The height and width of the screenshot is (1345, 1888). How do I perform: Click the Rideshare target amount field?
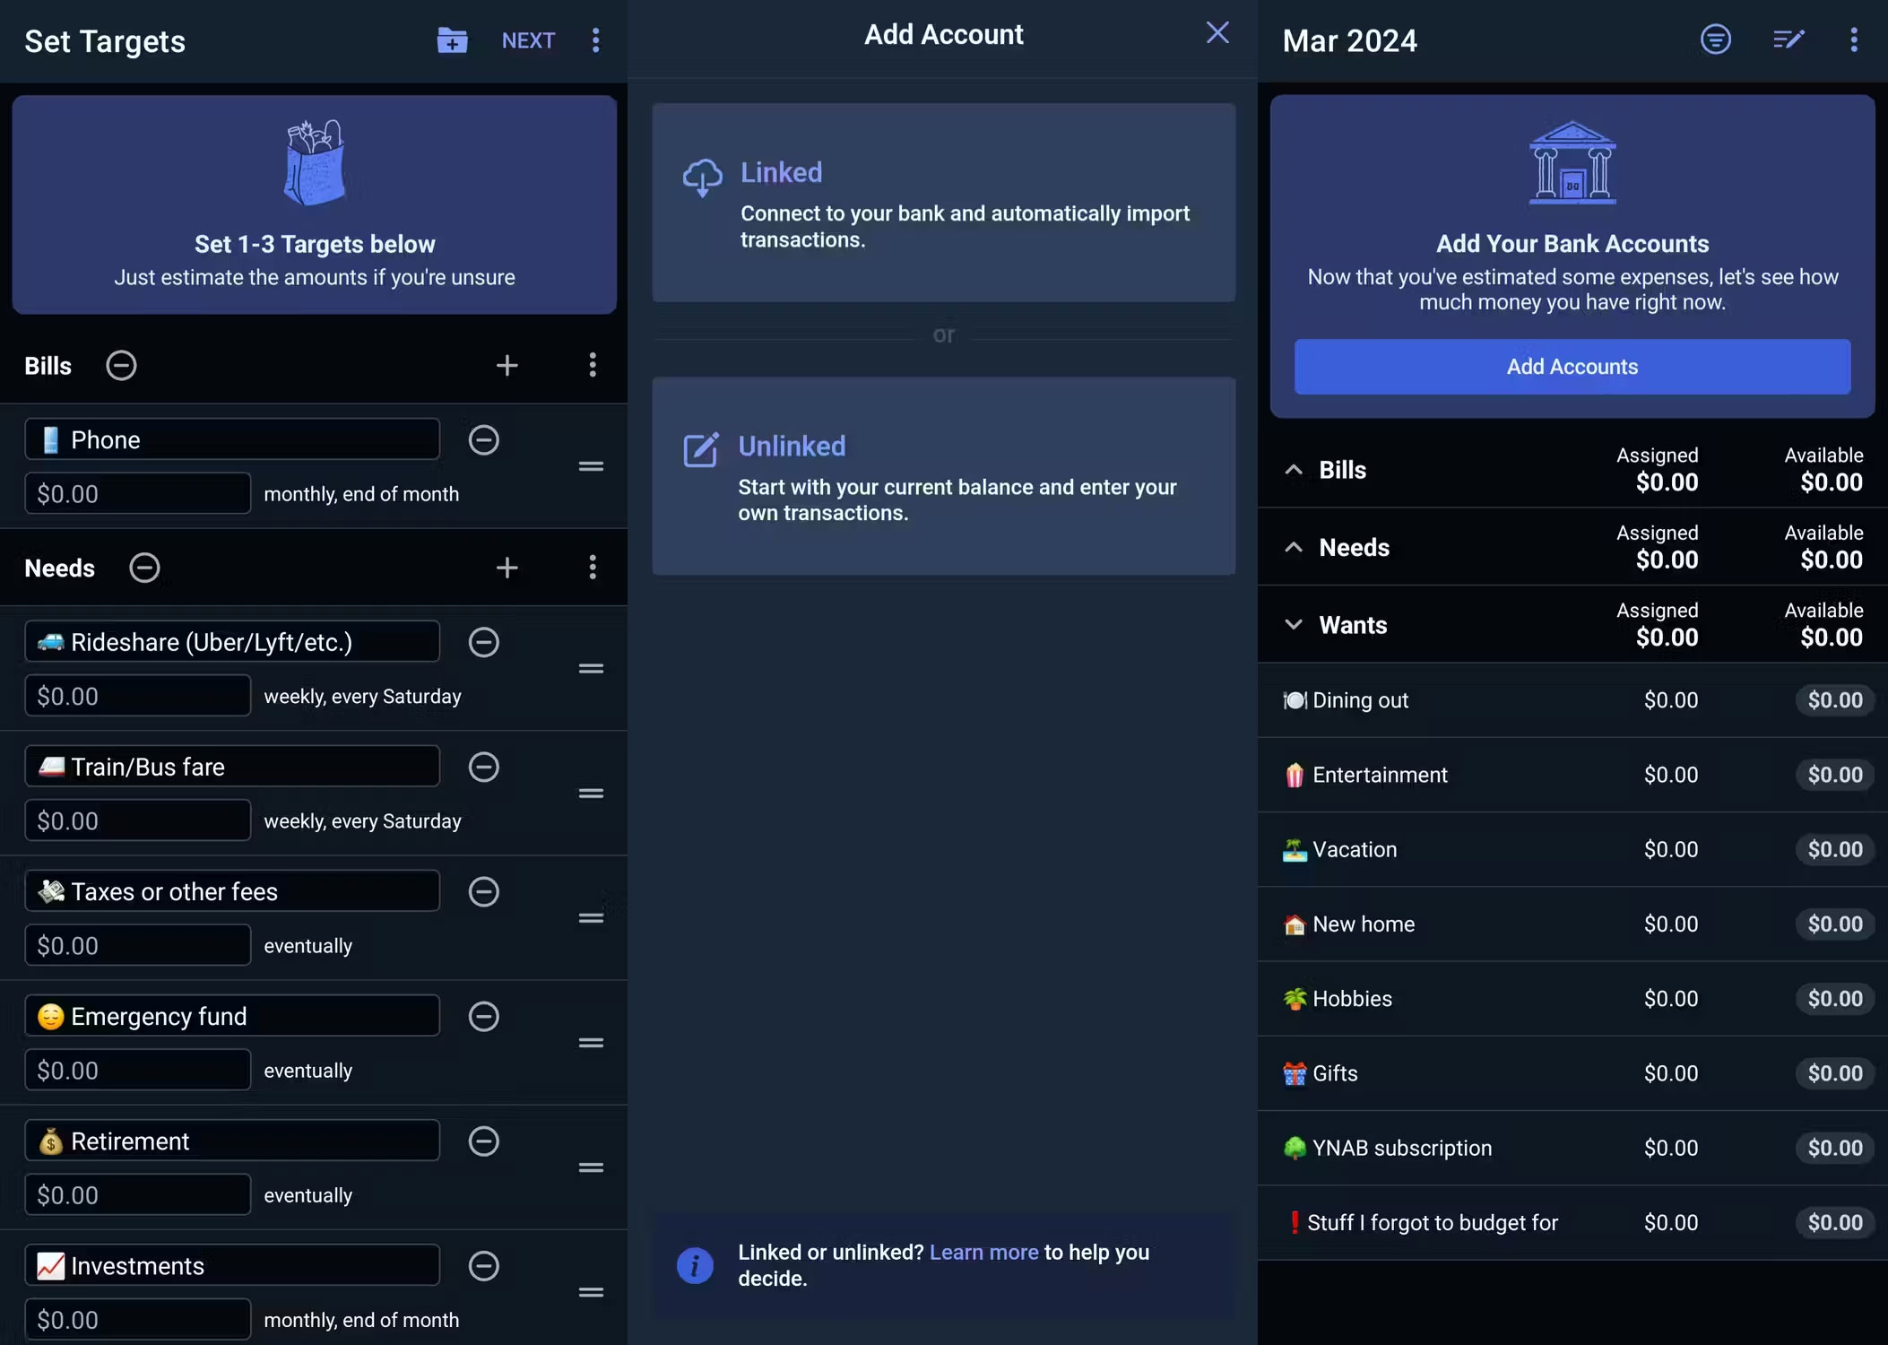[137, 697]
